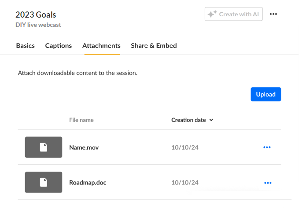Click the 2023 Goals session title
Viewport: 299px width, 218px height.
[36, 15]
